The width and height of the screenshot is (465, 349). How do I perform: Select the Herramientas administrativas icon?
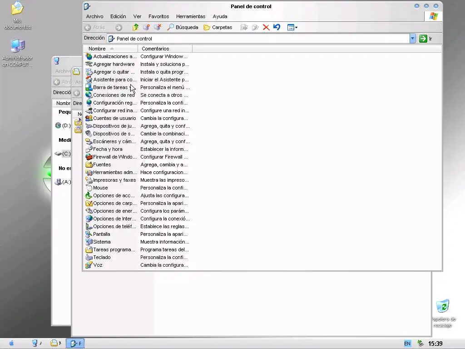pyautogui.click(x=89, y=172)
